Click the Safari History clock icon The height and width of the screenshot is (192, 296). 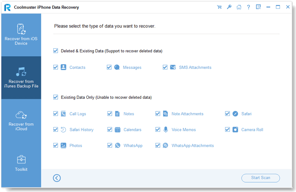coord(63,130)
